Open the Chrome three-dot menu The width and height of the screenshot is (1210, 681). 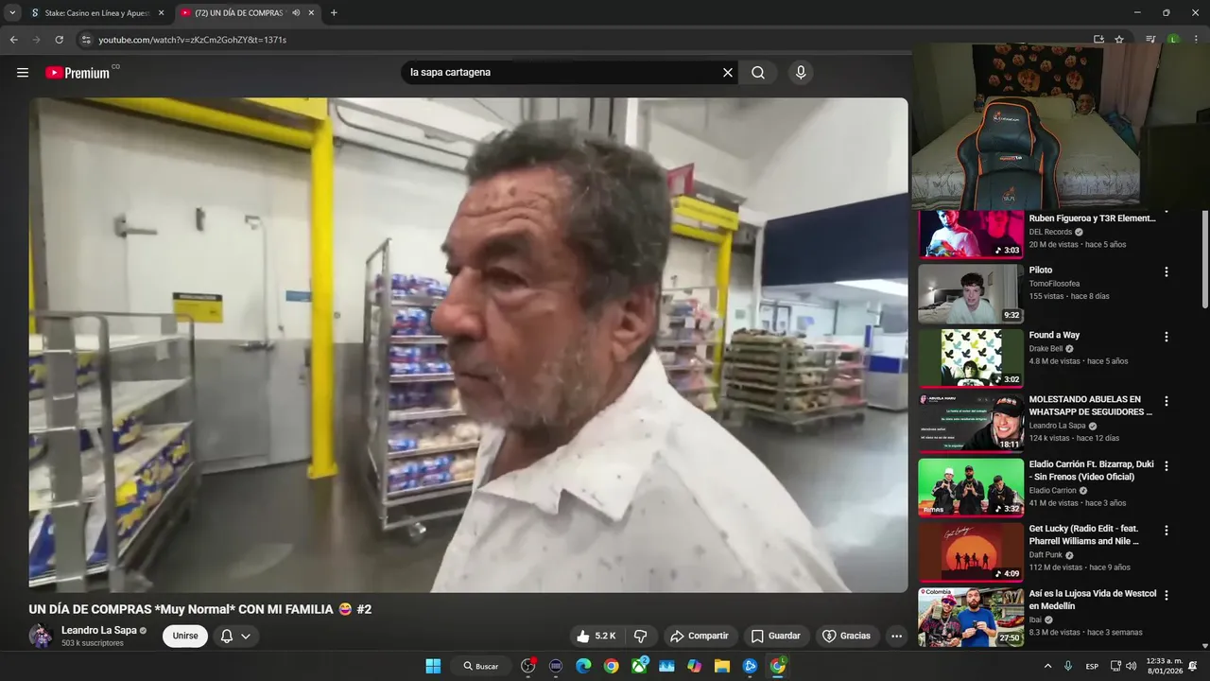1196,40
